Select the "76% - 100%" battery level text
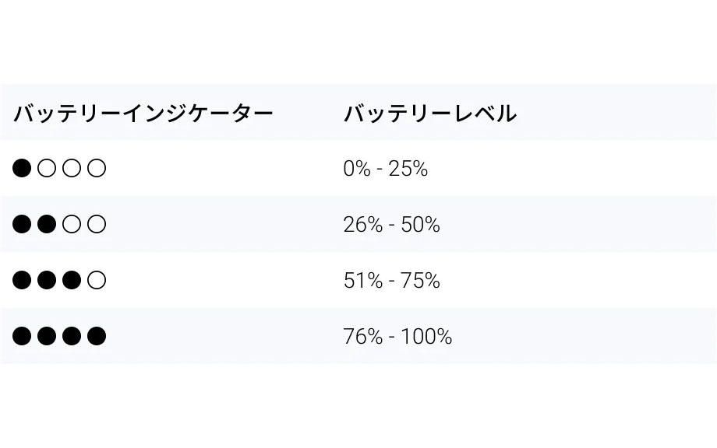 (397, 337)
